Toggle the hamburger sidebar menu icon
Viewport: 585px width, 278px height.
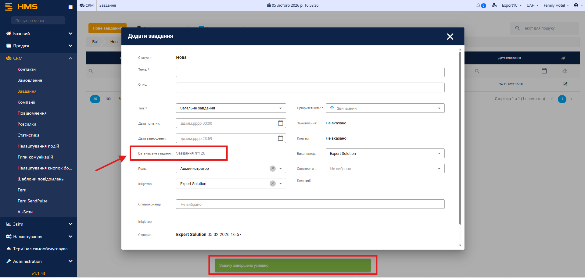click(x=70, y=7)
